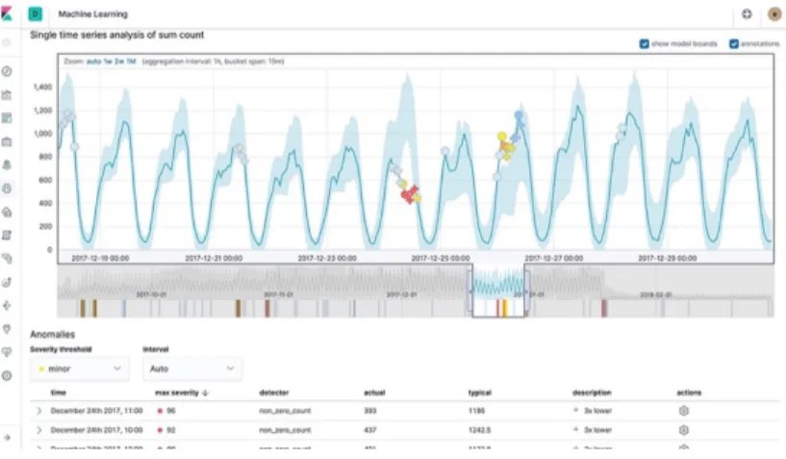Open Logs icon in sidebar
The height and width of the screenshot is (459, 786).
tap(7, 235)
